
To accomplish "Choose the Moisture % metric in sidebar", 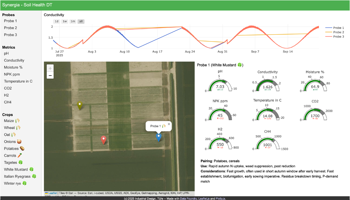I will click(13, 67).
